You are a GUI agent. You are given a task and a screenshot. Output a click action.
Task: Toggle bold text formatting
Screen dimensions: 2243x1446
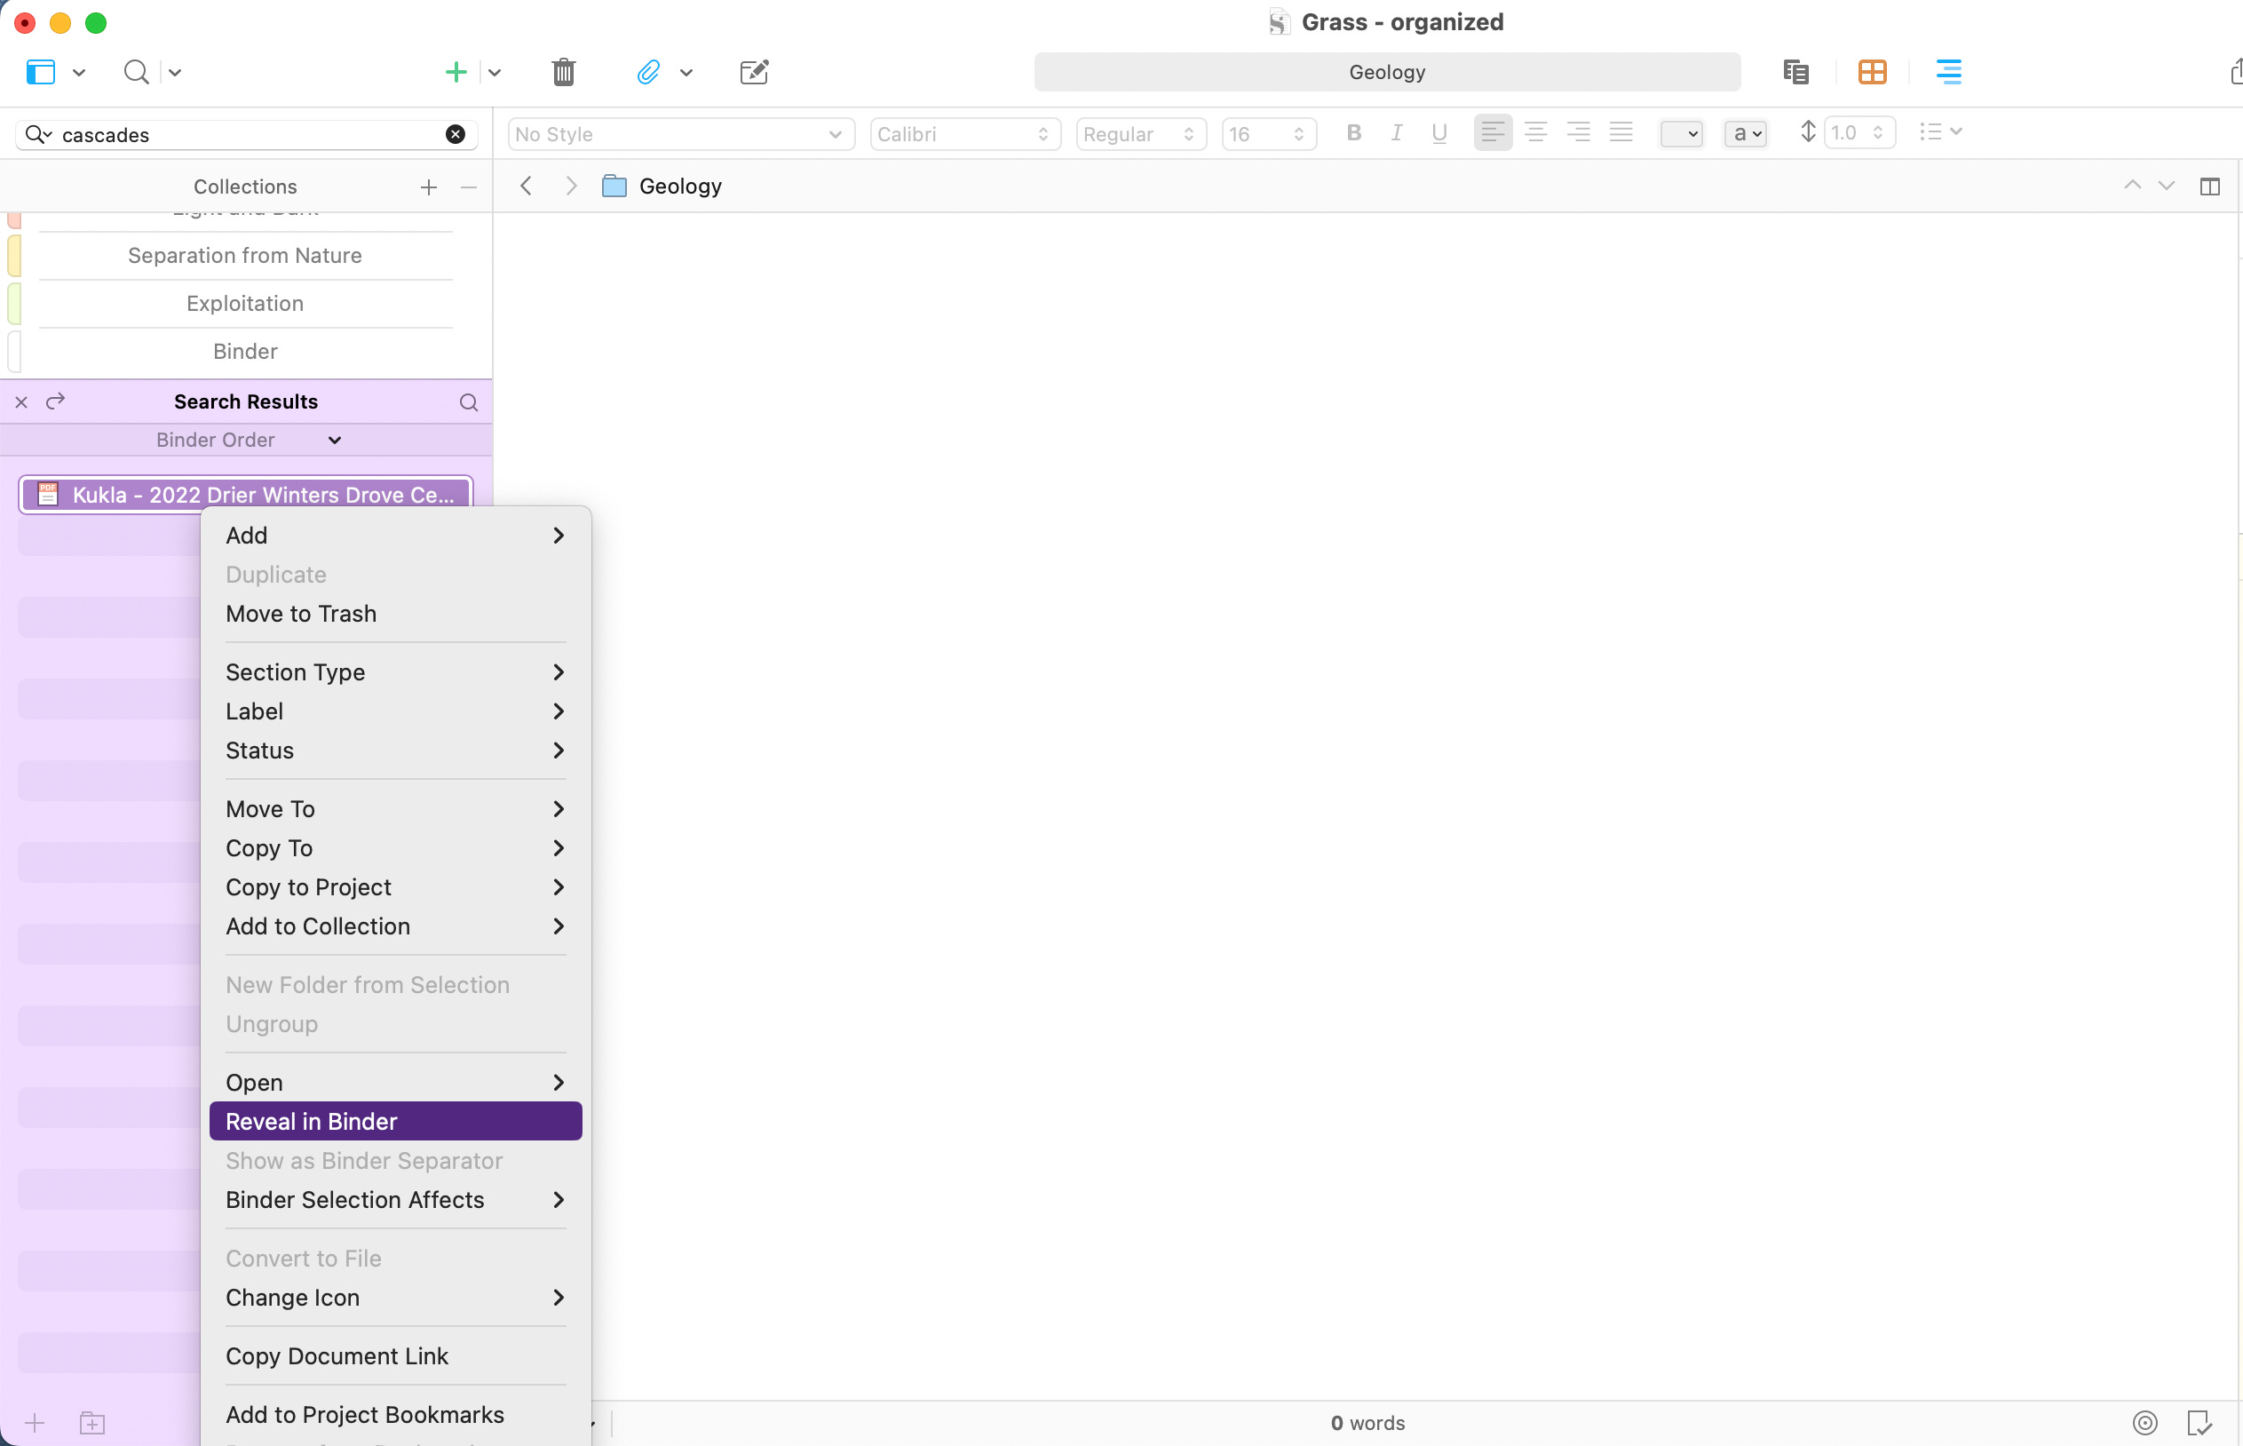click(1353, 133)
